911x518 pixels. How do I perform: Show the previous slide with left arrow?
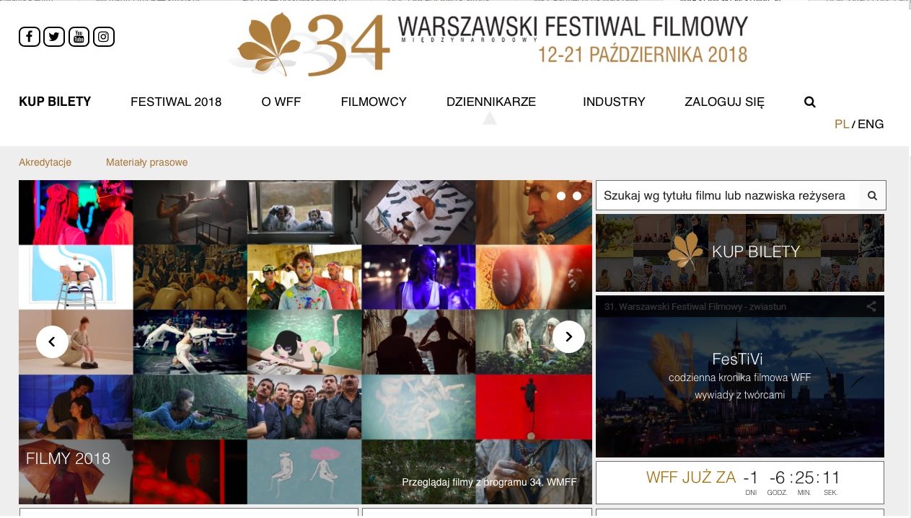pyautogui.click(x=52, y=341)
